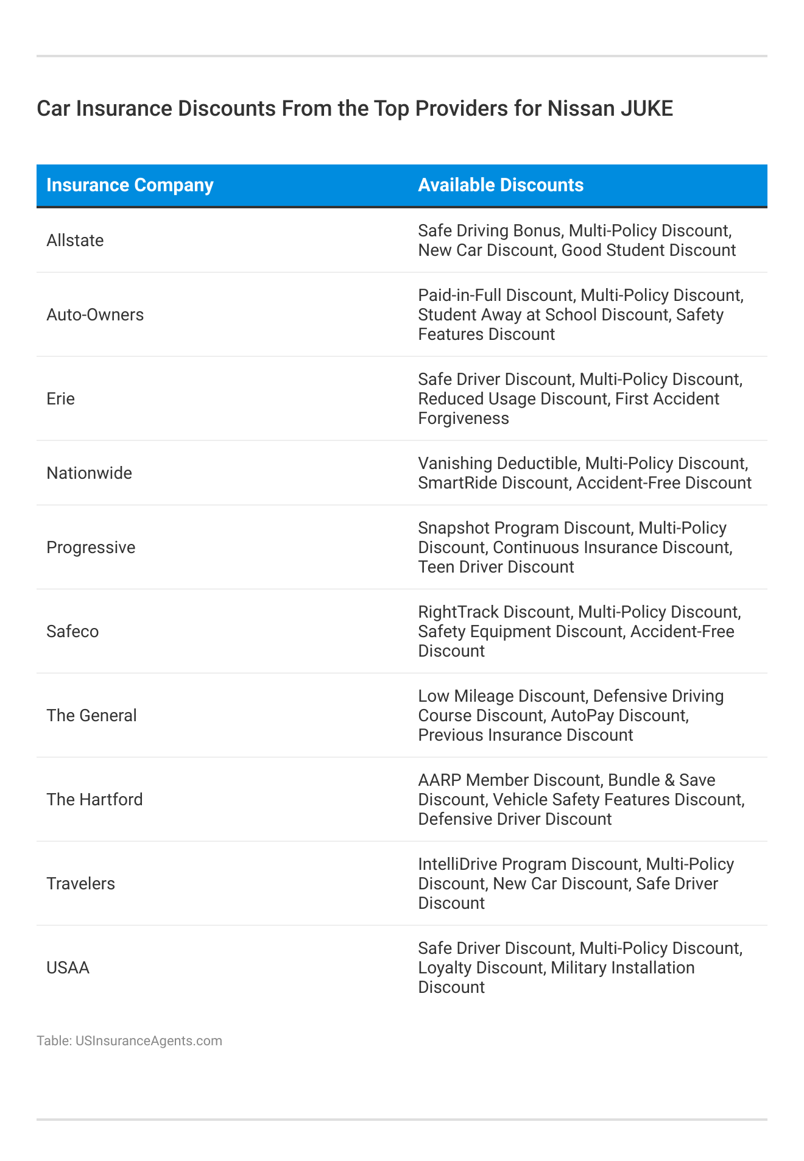This screenshot has width=804, height=1161.
Task: Click Travelers' IntelliDrive Program discounts text
Action: tap(576, 884)
